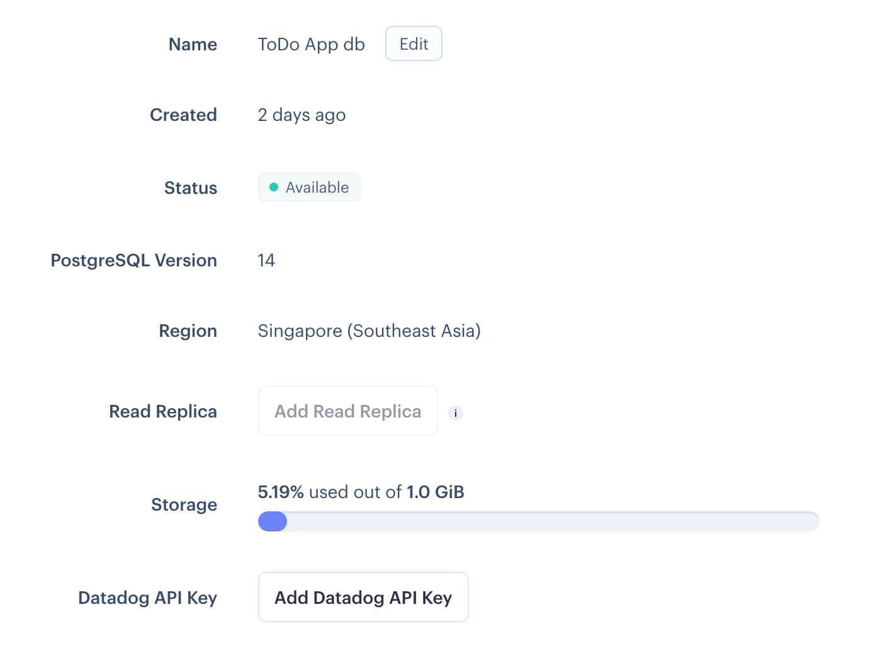The image size is (873, 653).
Task: Select the version number 14
Action: point(266,261)
